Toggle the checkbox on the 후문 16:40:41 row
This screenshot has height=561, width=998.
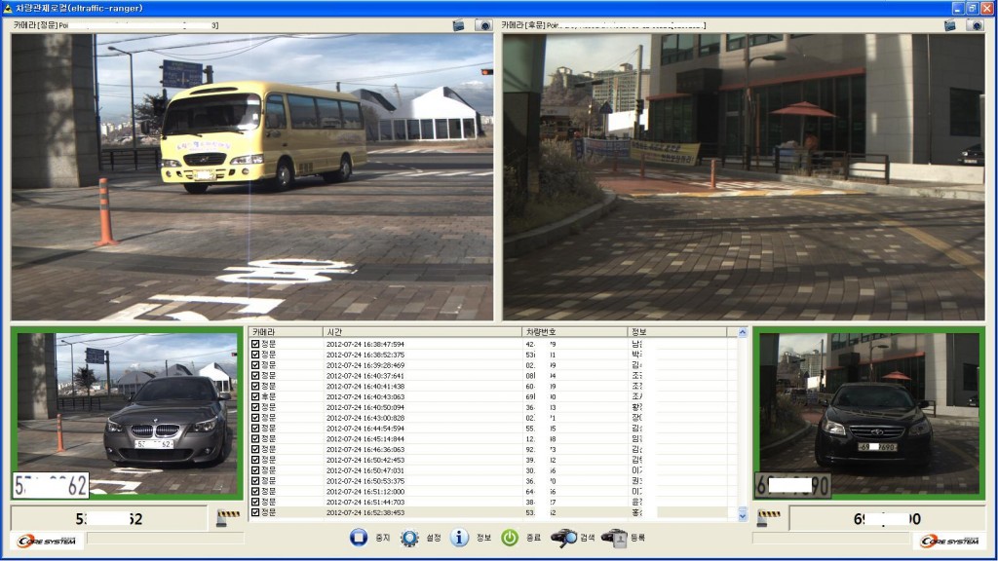click(254, 397)
